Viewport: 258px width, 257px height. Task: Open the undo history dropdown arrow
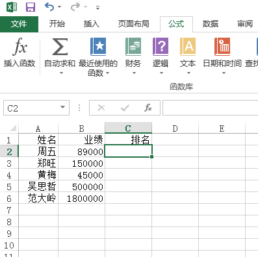(59, 7)
